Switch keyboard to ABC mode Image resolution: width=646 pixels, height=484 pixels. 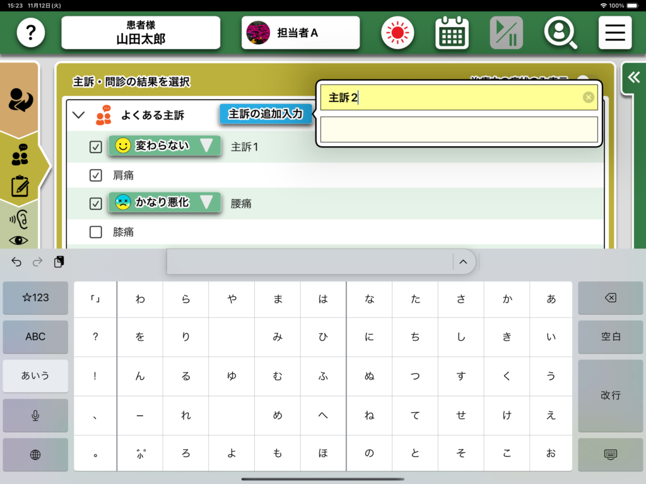click(35, 337)
